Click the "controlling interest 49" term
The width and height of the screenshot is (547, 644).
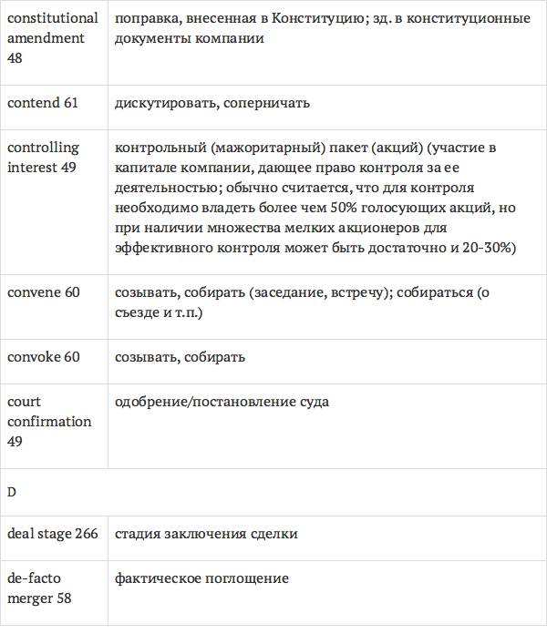click(43, 157)
